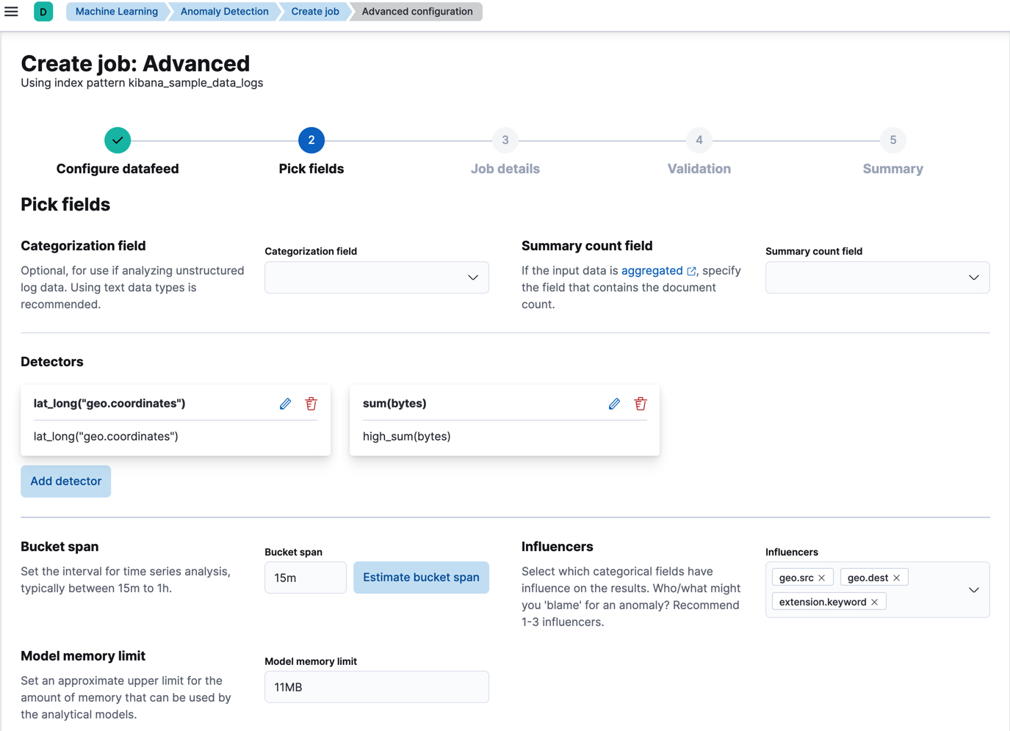
Task: Edit the sum(bytes) detector
Action: pos(614,403)
